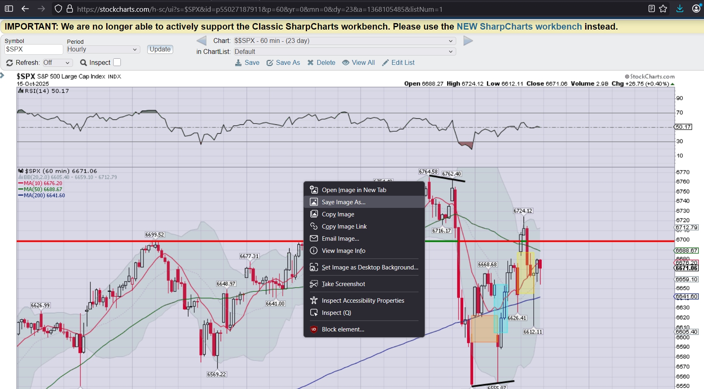Click inside the Symbol input field
704x389 pixels.
tap(33, 49)
